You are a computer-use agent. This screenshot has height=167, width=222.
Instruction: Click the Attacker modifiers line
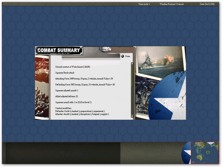click(x=82, y=114)
